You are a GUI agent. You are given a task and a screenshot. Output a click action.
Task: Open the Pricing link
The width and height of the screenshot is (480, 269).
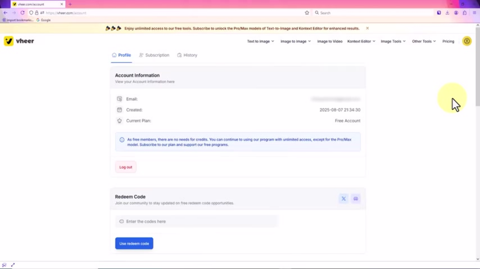pos(448,41)
